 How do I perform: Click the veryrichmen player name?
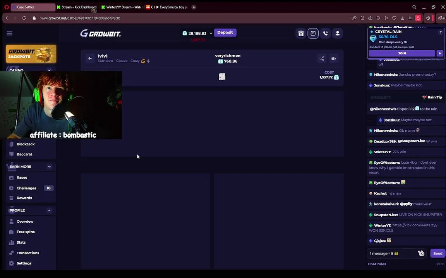click(228, 56)
